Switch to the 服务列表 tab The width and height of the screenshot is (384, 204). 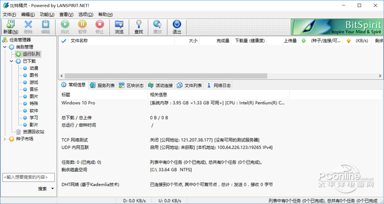pyautogui.click(x=103, y=85)
